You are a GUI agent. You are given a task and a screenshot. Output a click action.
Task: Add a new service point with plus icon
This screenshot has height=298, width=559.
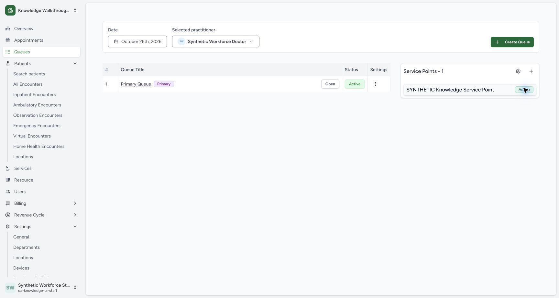pyautogui.click(x=531, y=71)
